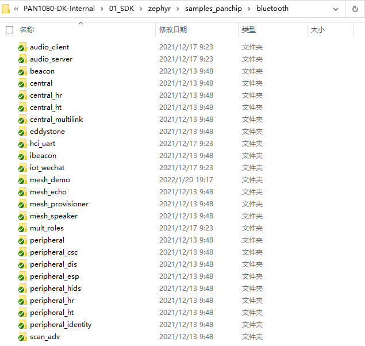Select the ibeacon folder name
365x346 pixels.
pos(43,155)
